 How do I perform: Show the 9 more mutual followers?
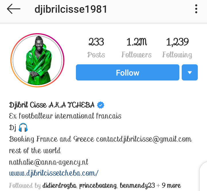pos(171,186)
